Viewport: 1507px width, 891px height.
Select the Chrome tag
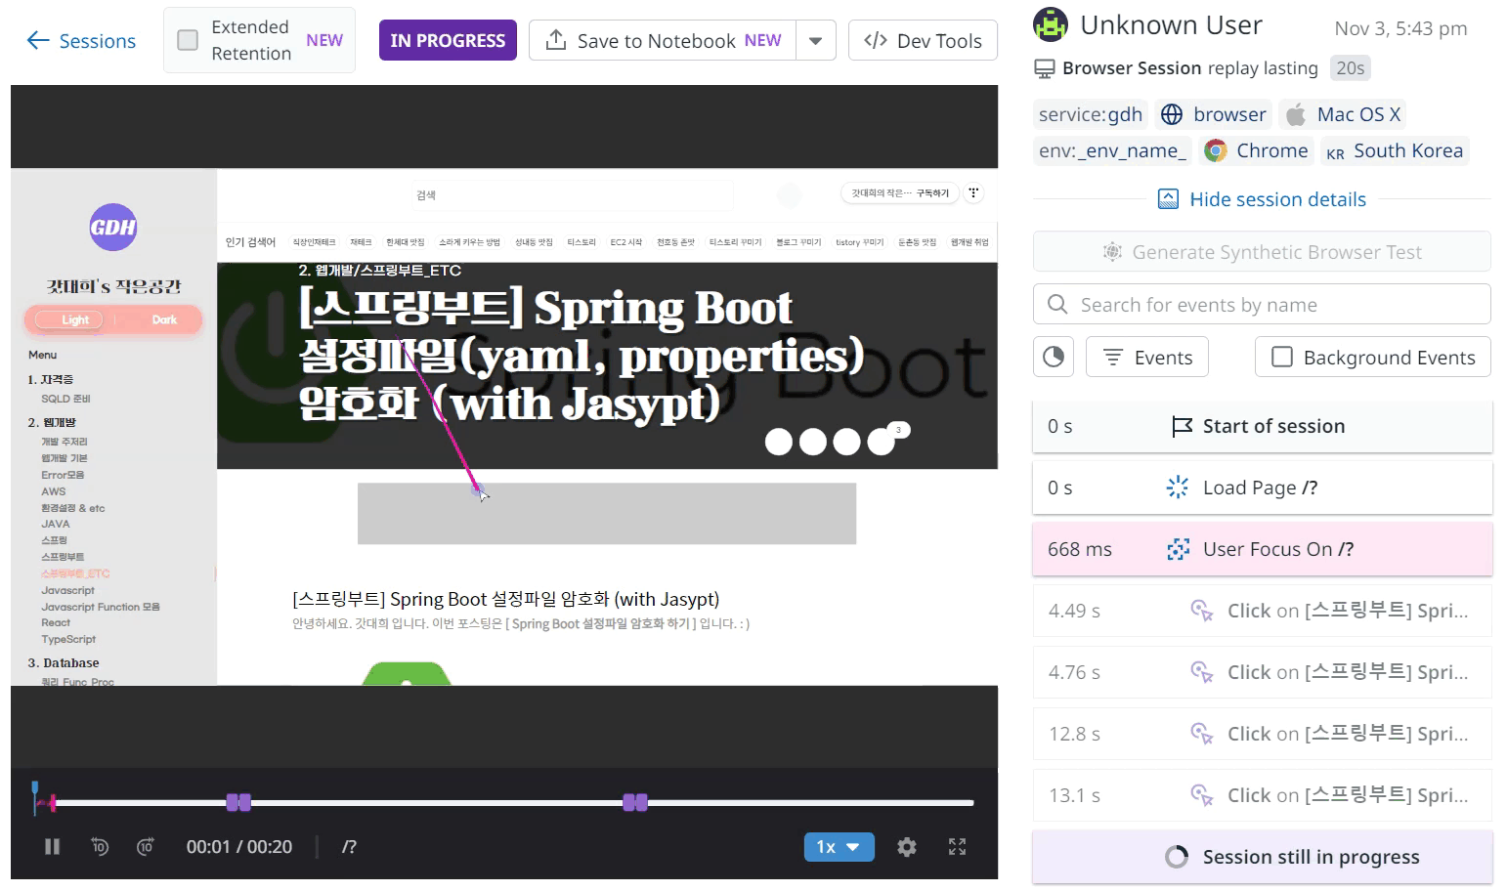point(1256,150)
